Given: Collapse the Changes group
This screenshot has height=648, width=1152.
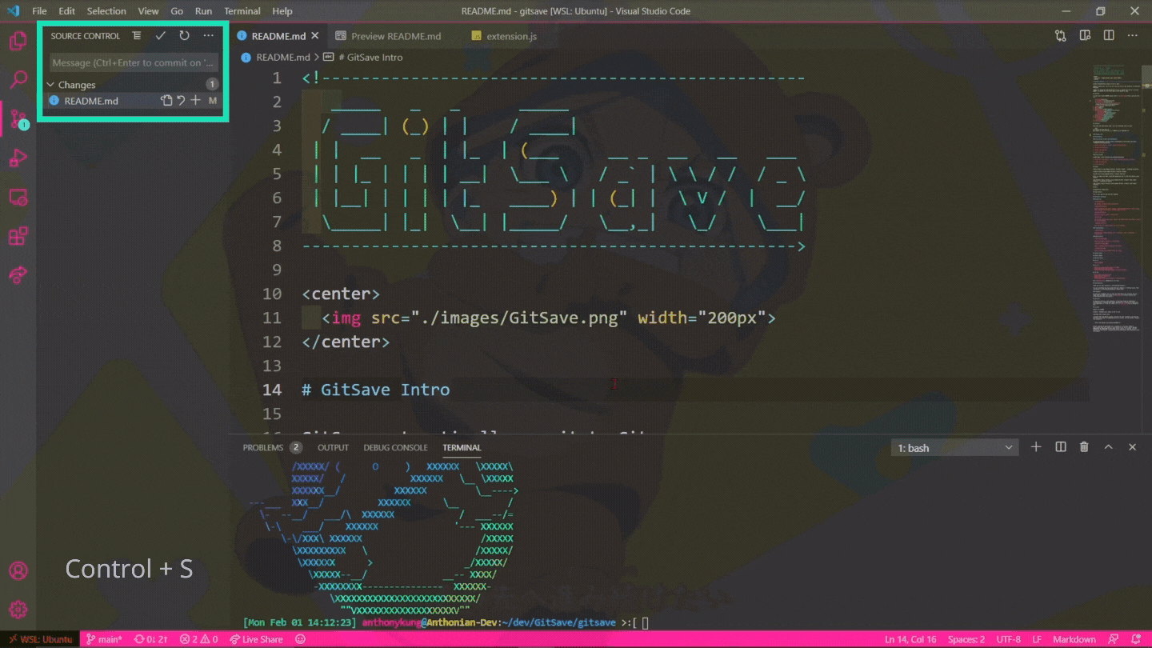Looking at the screenshot, I should (50, 85).
